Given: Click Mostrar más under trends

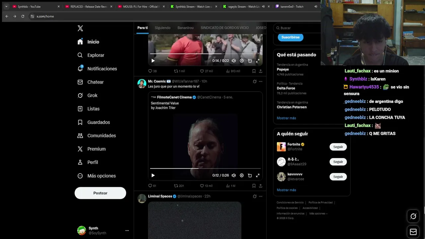Looking at the screenshot, I should [x=286, y=118].
